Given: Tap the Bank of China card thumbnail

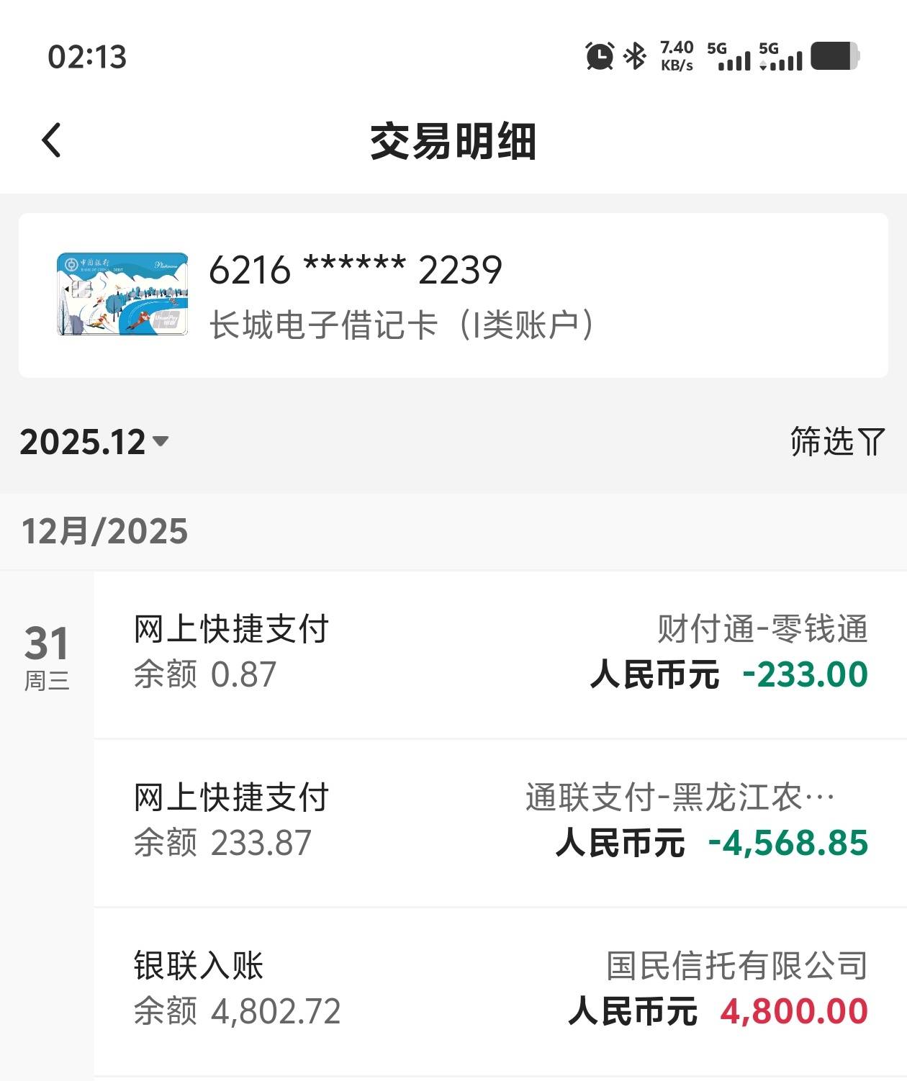Looking at the screenshot, I should coord(122,294).
